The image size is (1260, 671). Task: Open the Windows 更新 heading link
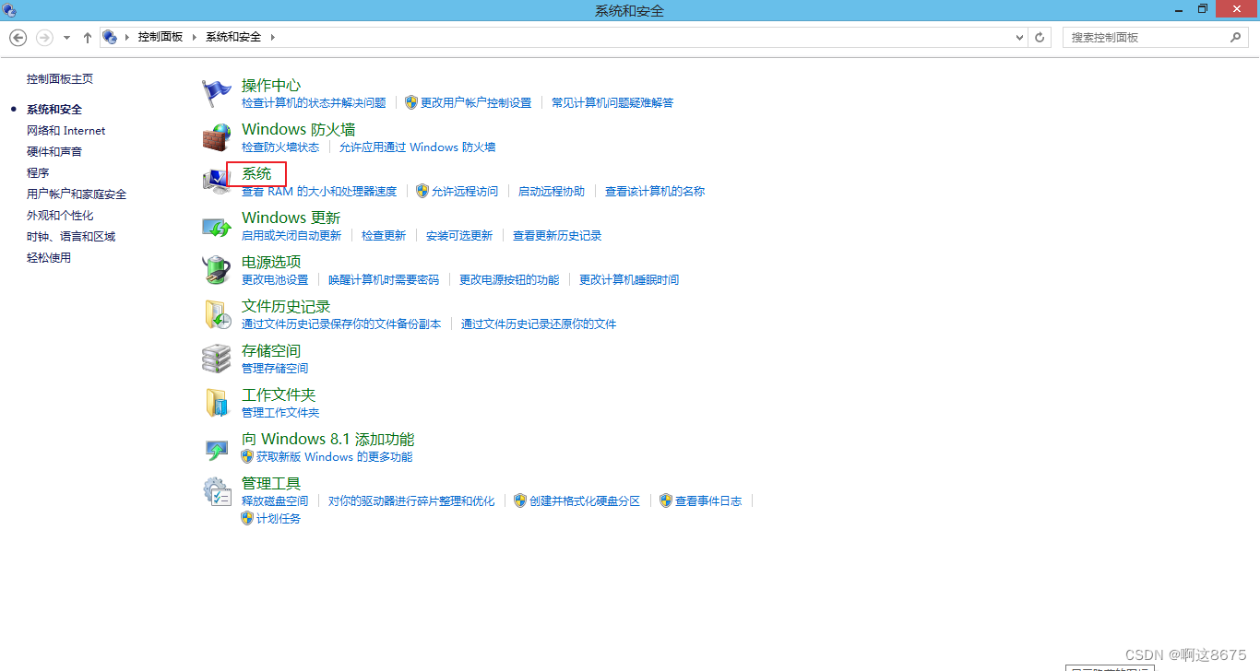[x=291, y=218]
